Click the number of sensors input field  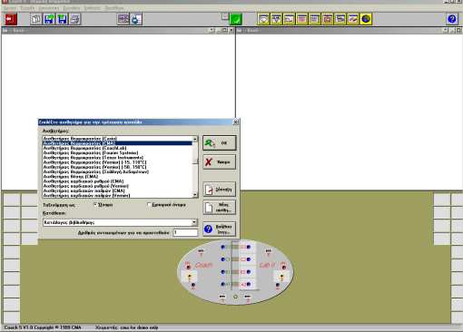(x=185, y=232)
